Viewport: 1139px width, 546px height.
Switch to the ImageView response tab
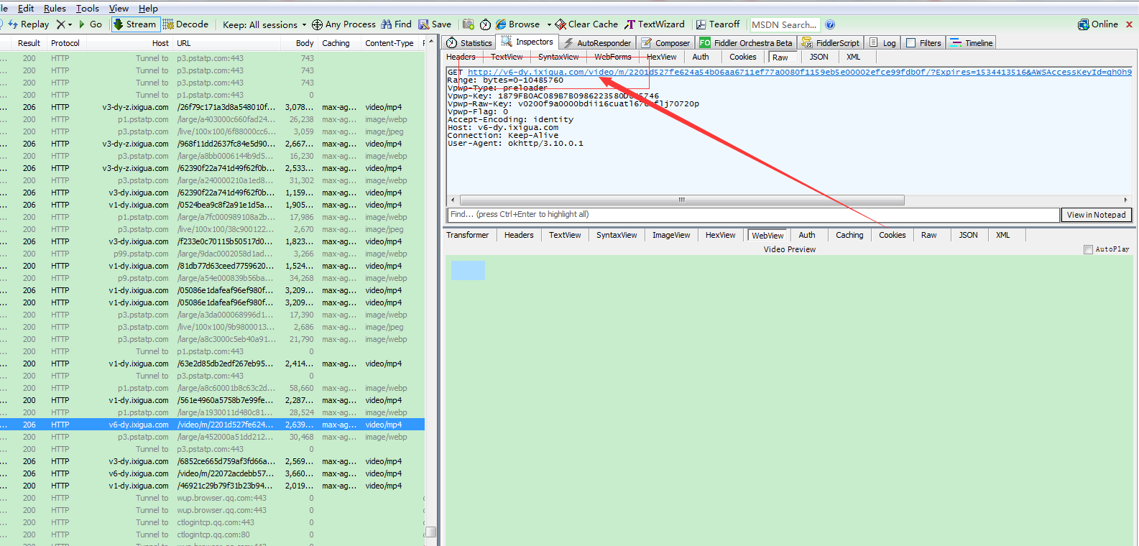point(670,235)
